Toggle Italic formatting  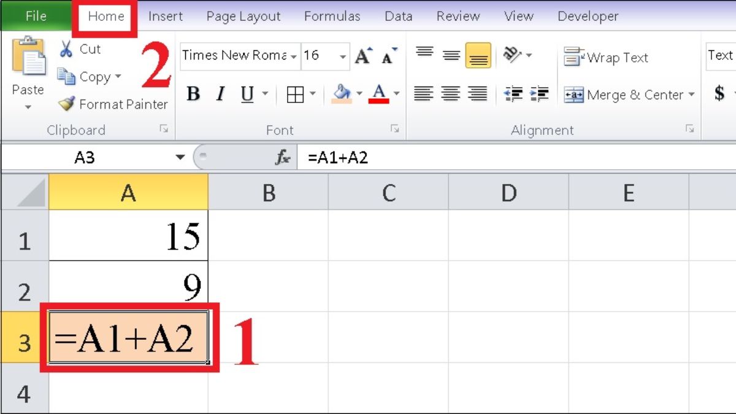click(220, 94)
